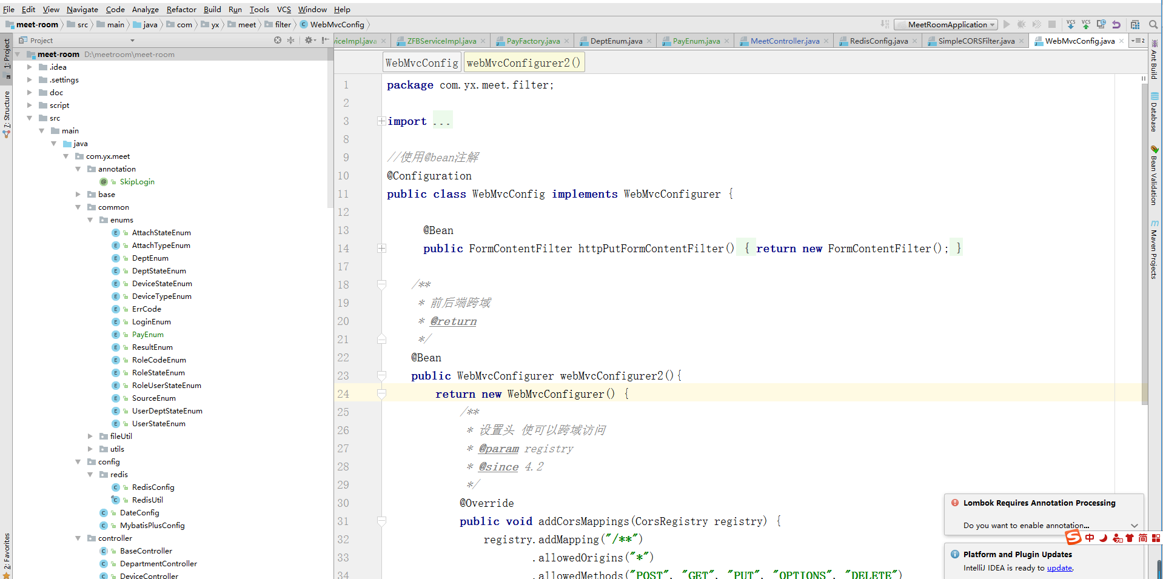Switch Sogou input to Chinese mode icon
This screenshot has width=1163, height=579.
coord(1090,538)
